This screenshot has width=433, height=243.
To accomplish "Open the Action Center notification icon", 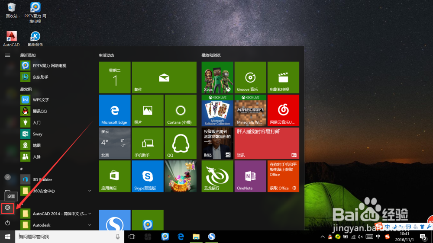I will click(423, 237).
